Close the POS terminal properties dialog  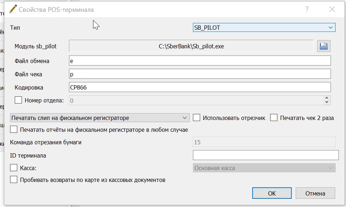click(x=332, y=9)
